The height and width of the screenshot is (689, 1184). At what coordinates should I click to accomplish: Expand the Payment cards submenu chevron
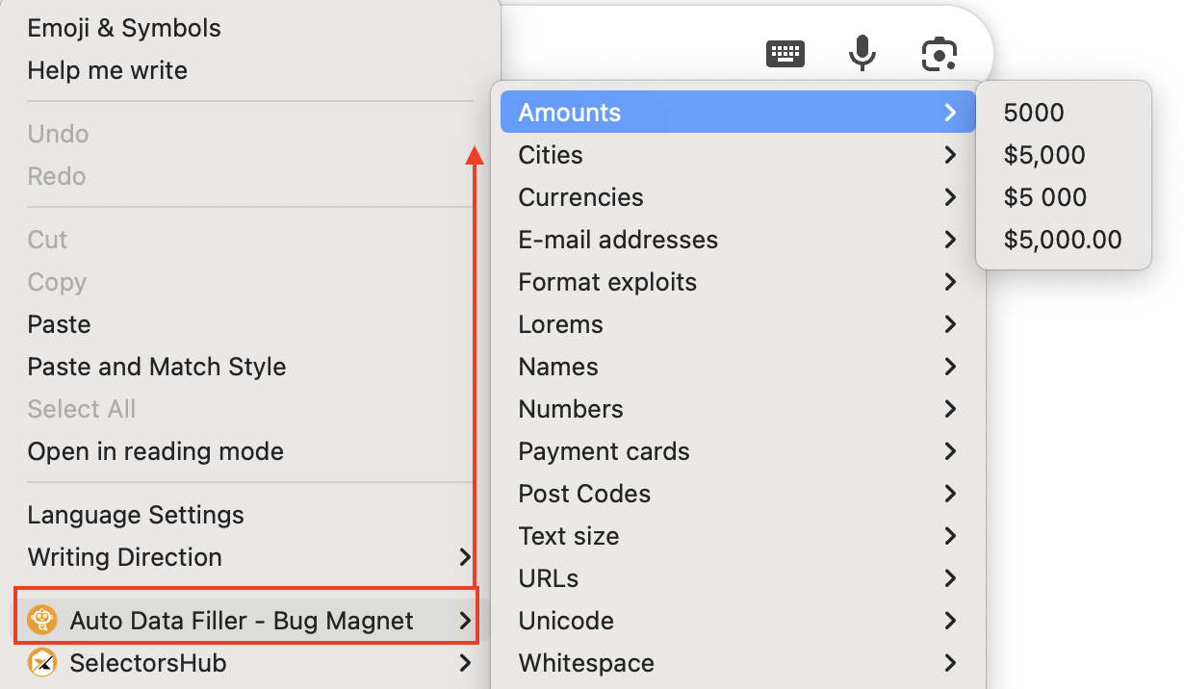(x=950, y=451)
